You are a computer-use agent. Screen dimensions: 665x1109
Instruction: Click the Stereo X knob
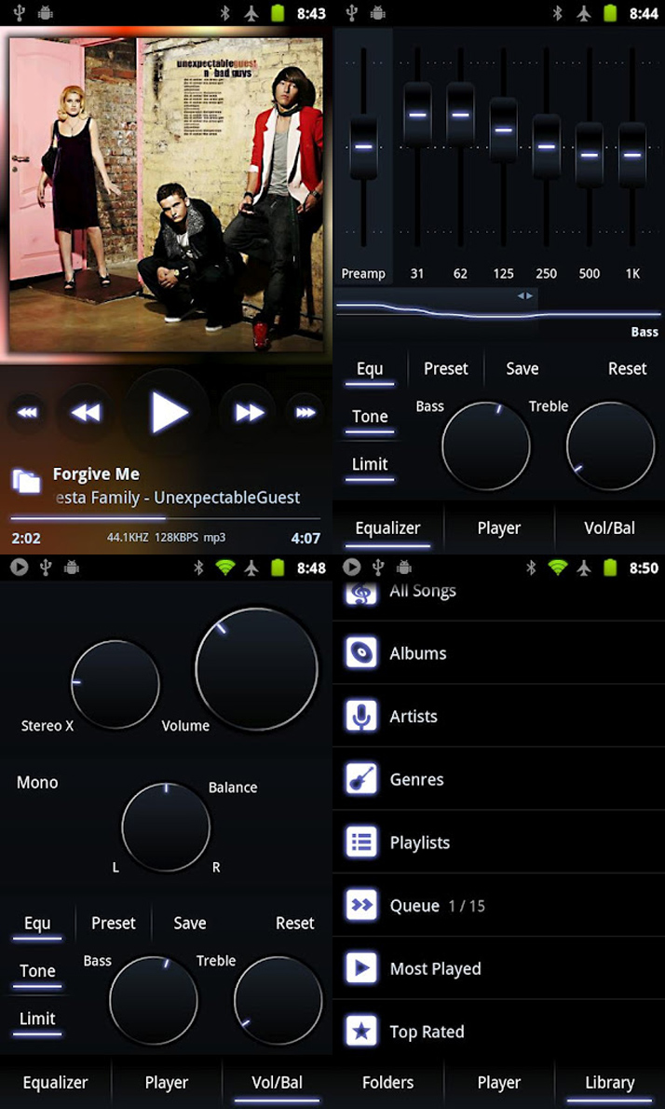[x=115, y=684]
